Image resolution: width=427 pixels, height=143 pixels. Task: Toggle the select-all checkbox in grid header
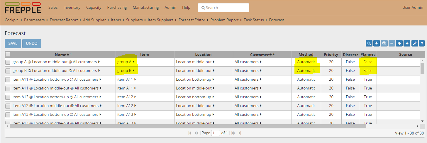click(8, 54)
